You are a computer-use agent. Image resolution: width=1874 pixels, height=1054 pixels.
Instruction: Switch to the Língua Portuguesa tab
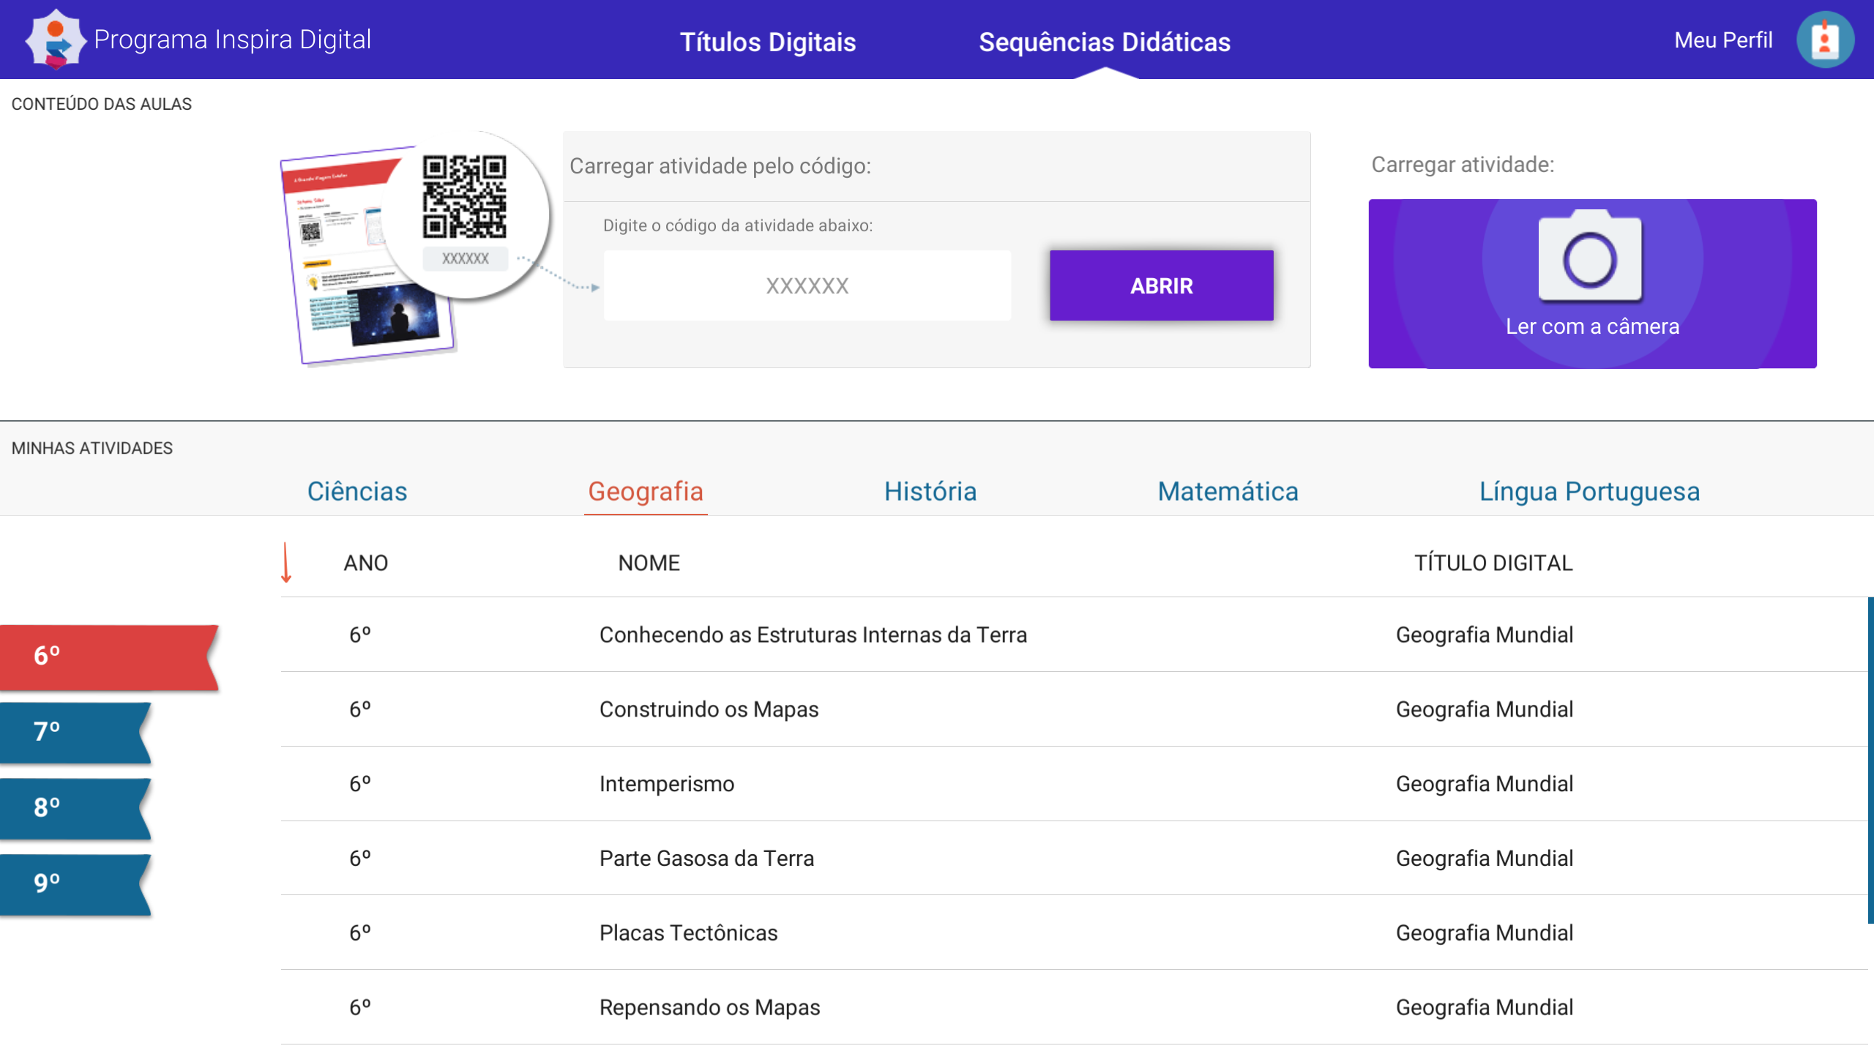pyautogui.click(x=1589, y=491)
